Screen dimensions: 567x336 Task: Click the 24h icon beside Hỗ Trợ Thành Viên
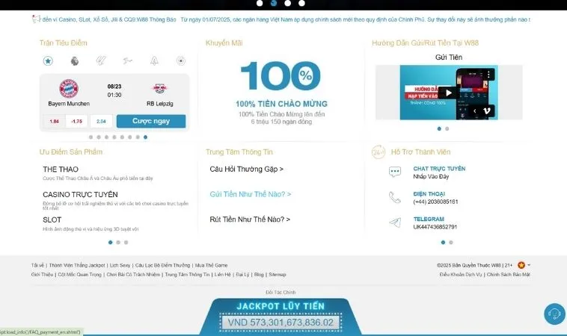click(378, 152)
